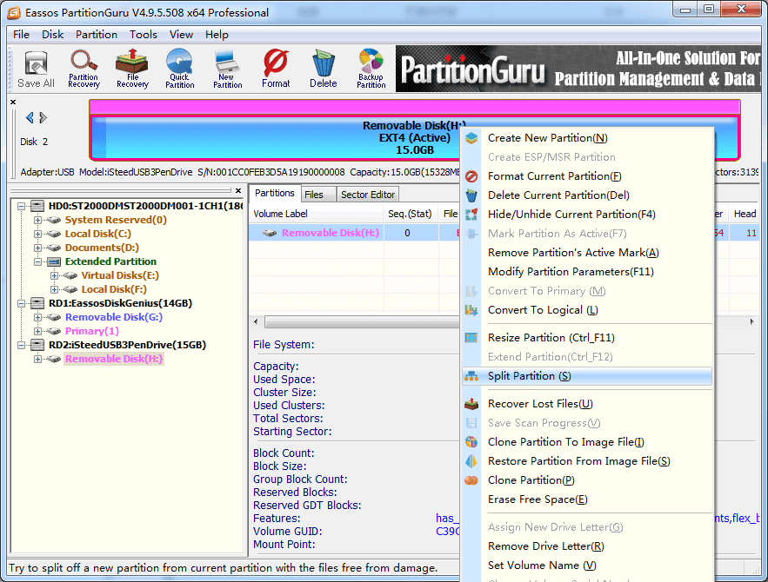Open the Help menu
Image resolution: width=768 pixels, height=582 pixels.
coord(217,35)
